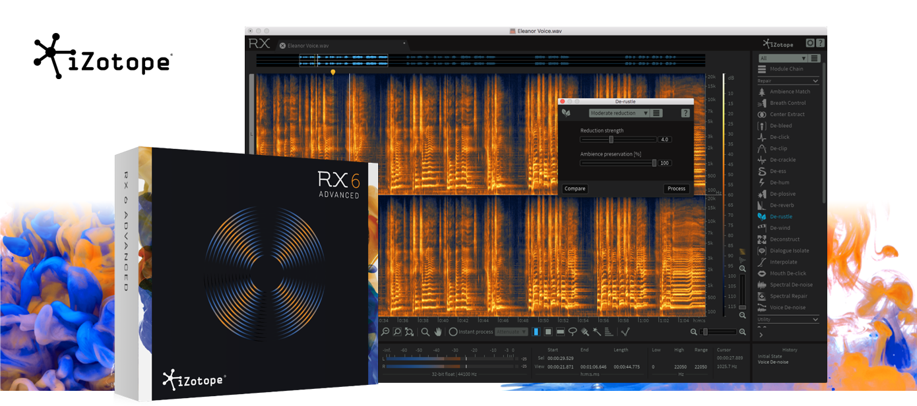Open the Moderate reduction preset dropdown
Screen dimensions: 917x406
click(619, 113)
